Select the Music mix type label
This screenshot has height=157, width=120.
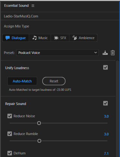tap(43, 38)
